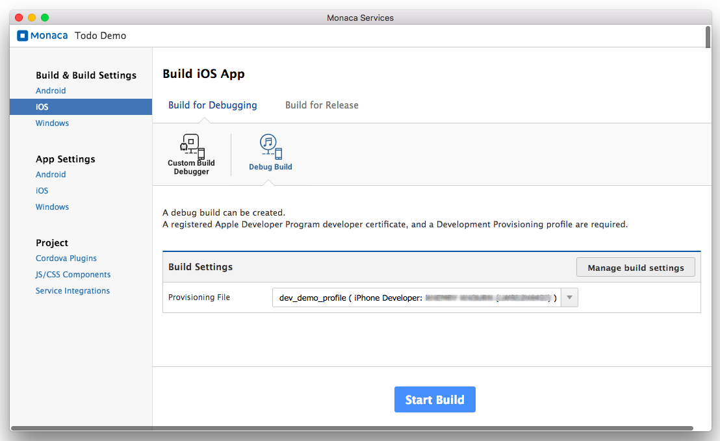Click the Provisioning File label

pyautogui.click(x=199, y=297)
